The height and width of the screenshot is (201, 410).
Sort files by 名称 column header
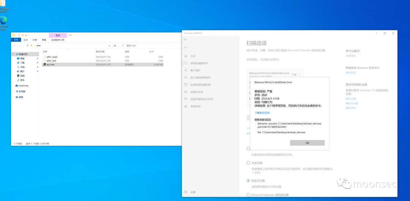coord(45,51)
